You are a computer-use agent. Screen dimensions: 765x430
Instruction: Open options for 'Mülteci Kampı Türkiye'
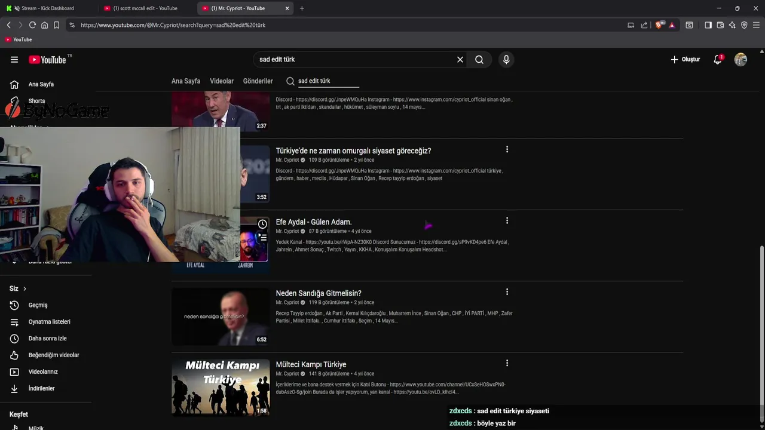click(507, 363)
